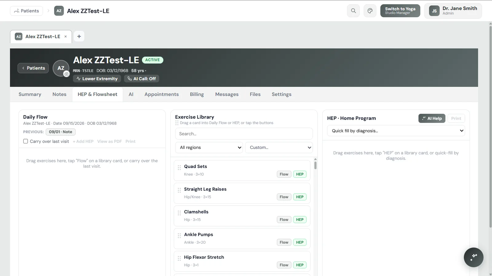Click Switch to Yoga Studio Manager button

(400, 11)
